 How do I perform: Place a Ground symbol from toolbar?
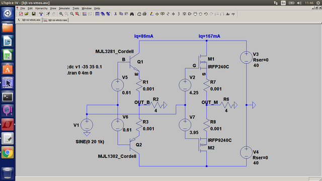tap(157, 14)
